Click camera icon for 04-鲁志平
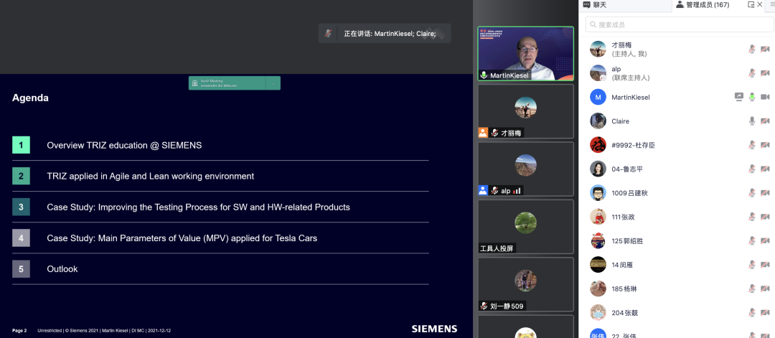 click(765, 169)
